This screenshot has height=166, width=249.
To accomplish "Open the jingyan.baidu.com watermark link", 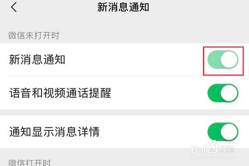I will pyautogui.click(x=212, y=157).
